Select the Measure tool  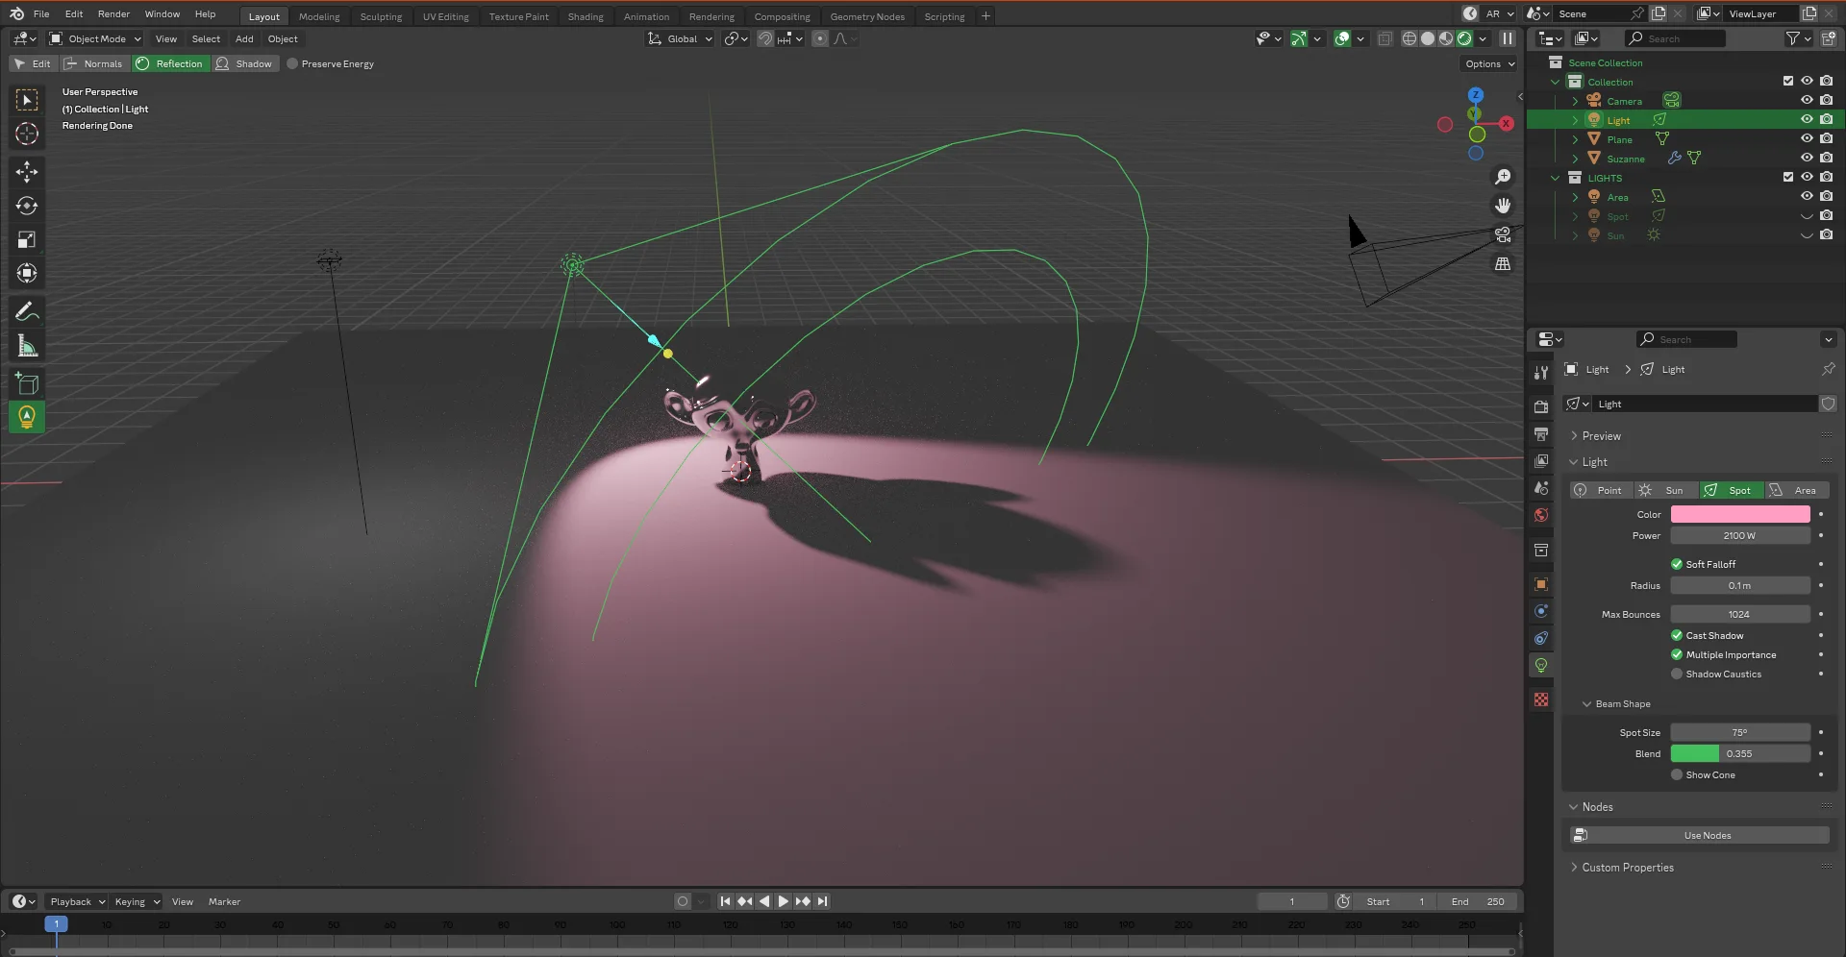coord(27,346)
